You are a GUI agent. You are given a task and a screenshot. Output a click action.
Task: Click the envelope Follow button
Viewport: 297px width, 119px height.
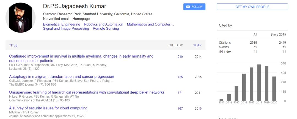click(194, 7)
